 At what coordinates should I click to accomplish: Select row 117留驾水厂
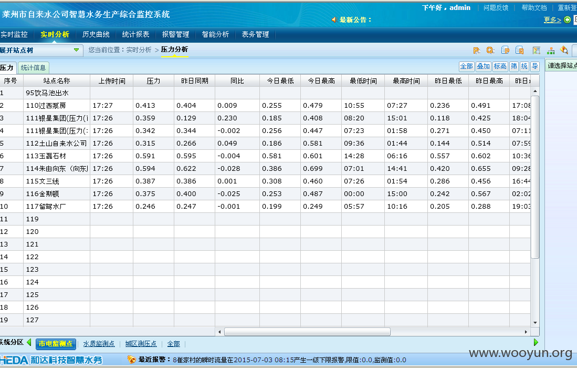pos(265,206)
